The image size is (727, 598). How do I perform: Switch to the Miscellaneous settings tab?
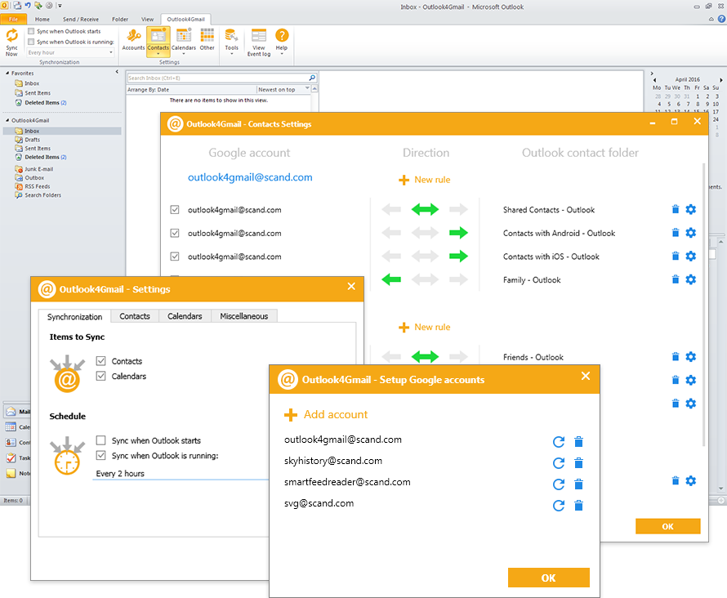pyautogui.click(x=243, y=316)
